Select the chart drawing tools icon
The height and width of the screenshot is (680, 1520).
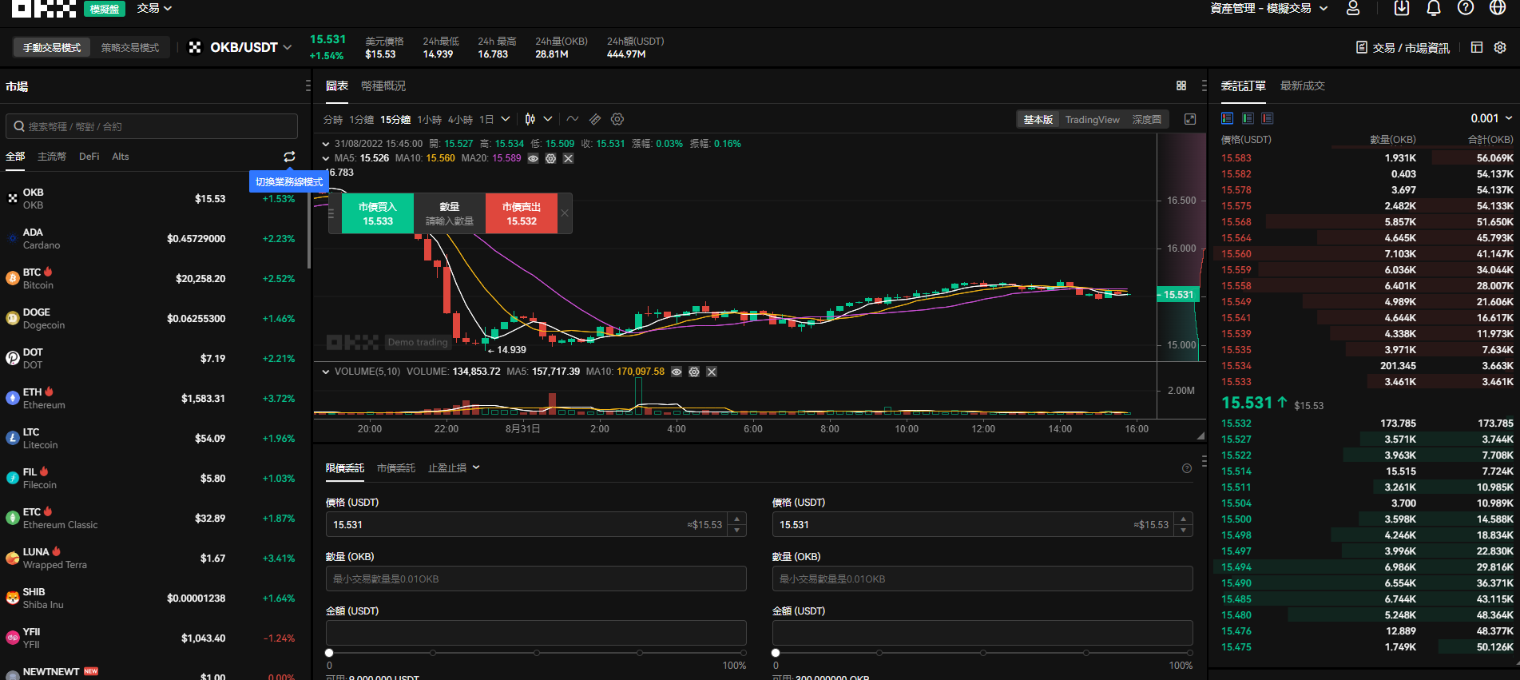point(595,119)
